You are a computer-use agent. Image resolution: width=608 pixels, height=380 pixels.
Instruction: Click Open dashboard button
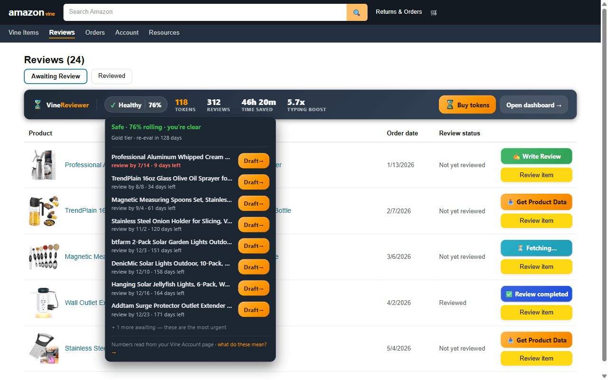tap(534, 105)
